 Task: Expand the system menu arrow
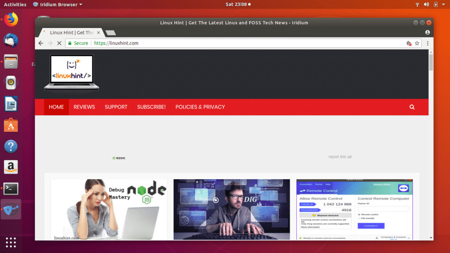443,5
